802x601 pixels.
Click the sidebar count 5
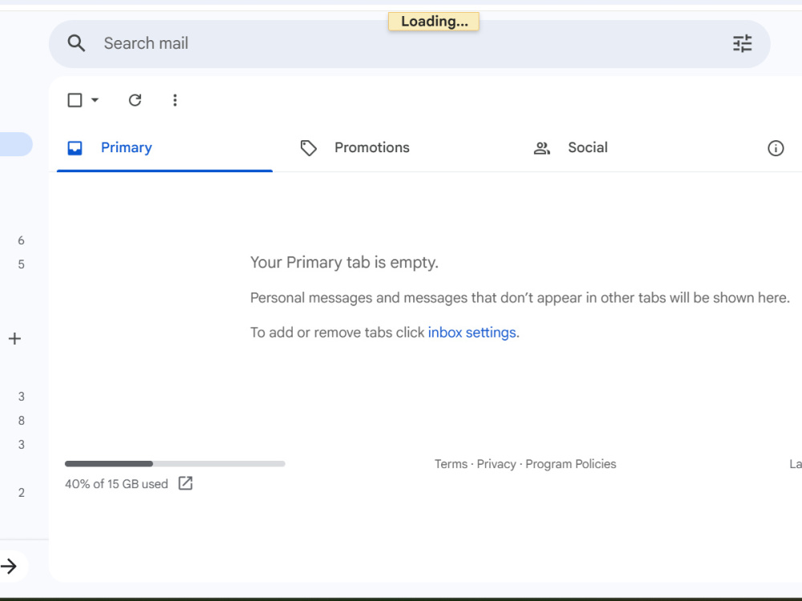(21, 264)
